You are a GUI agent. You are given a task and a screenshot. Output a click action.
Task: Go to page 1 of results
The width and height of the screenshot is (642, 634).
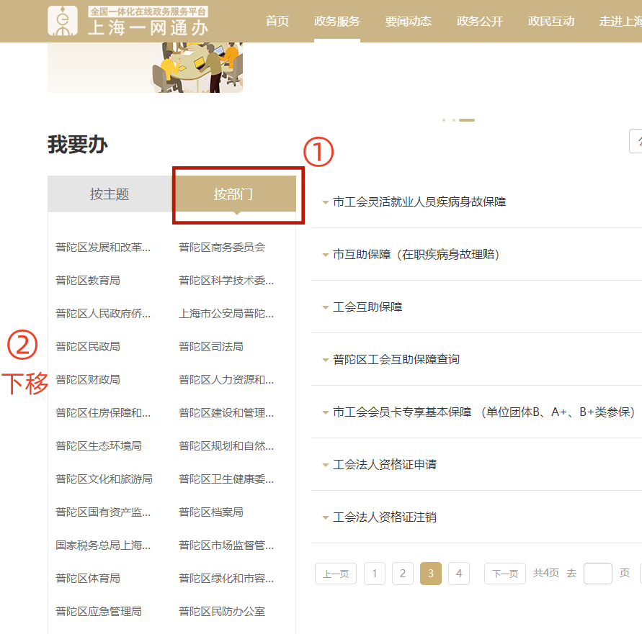pyautogui.click(x=375, y=574)
